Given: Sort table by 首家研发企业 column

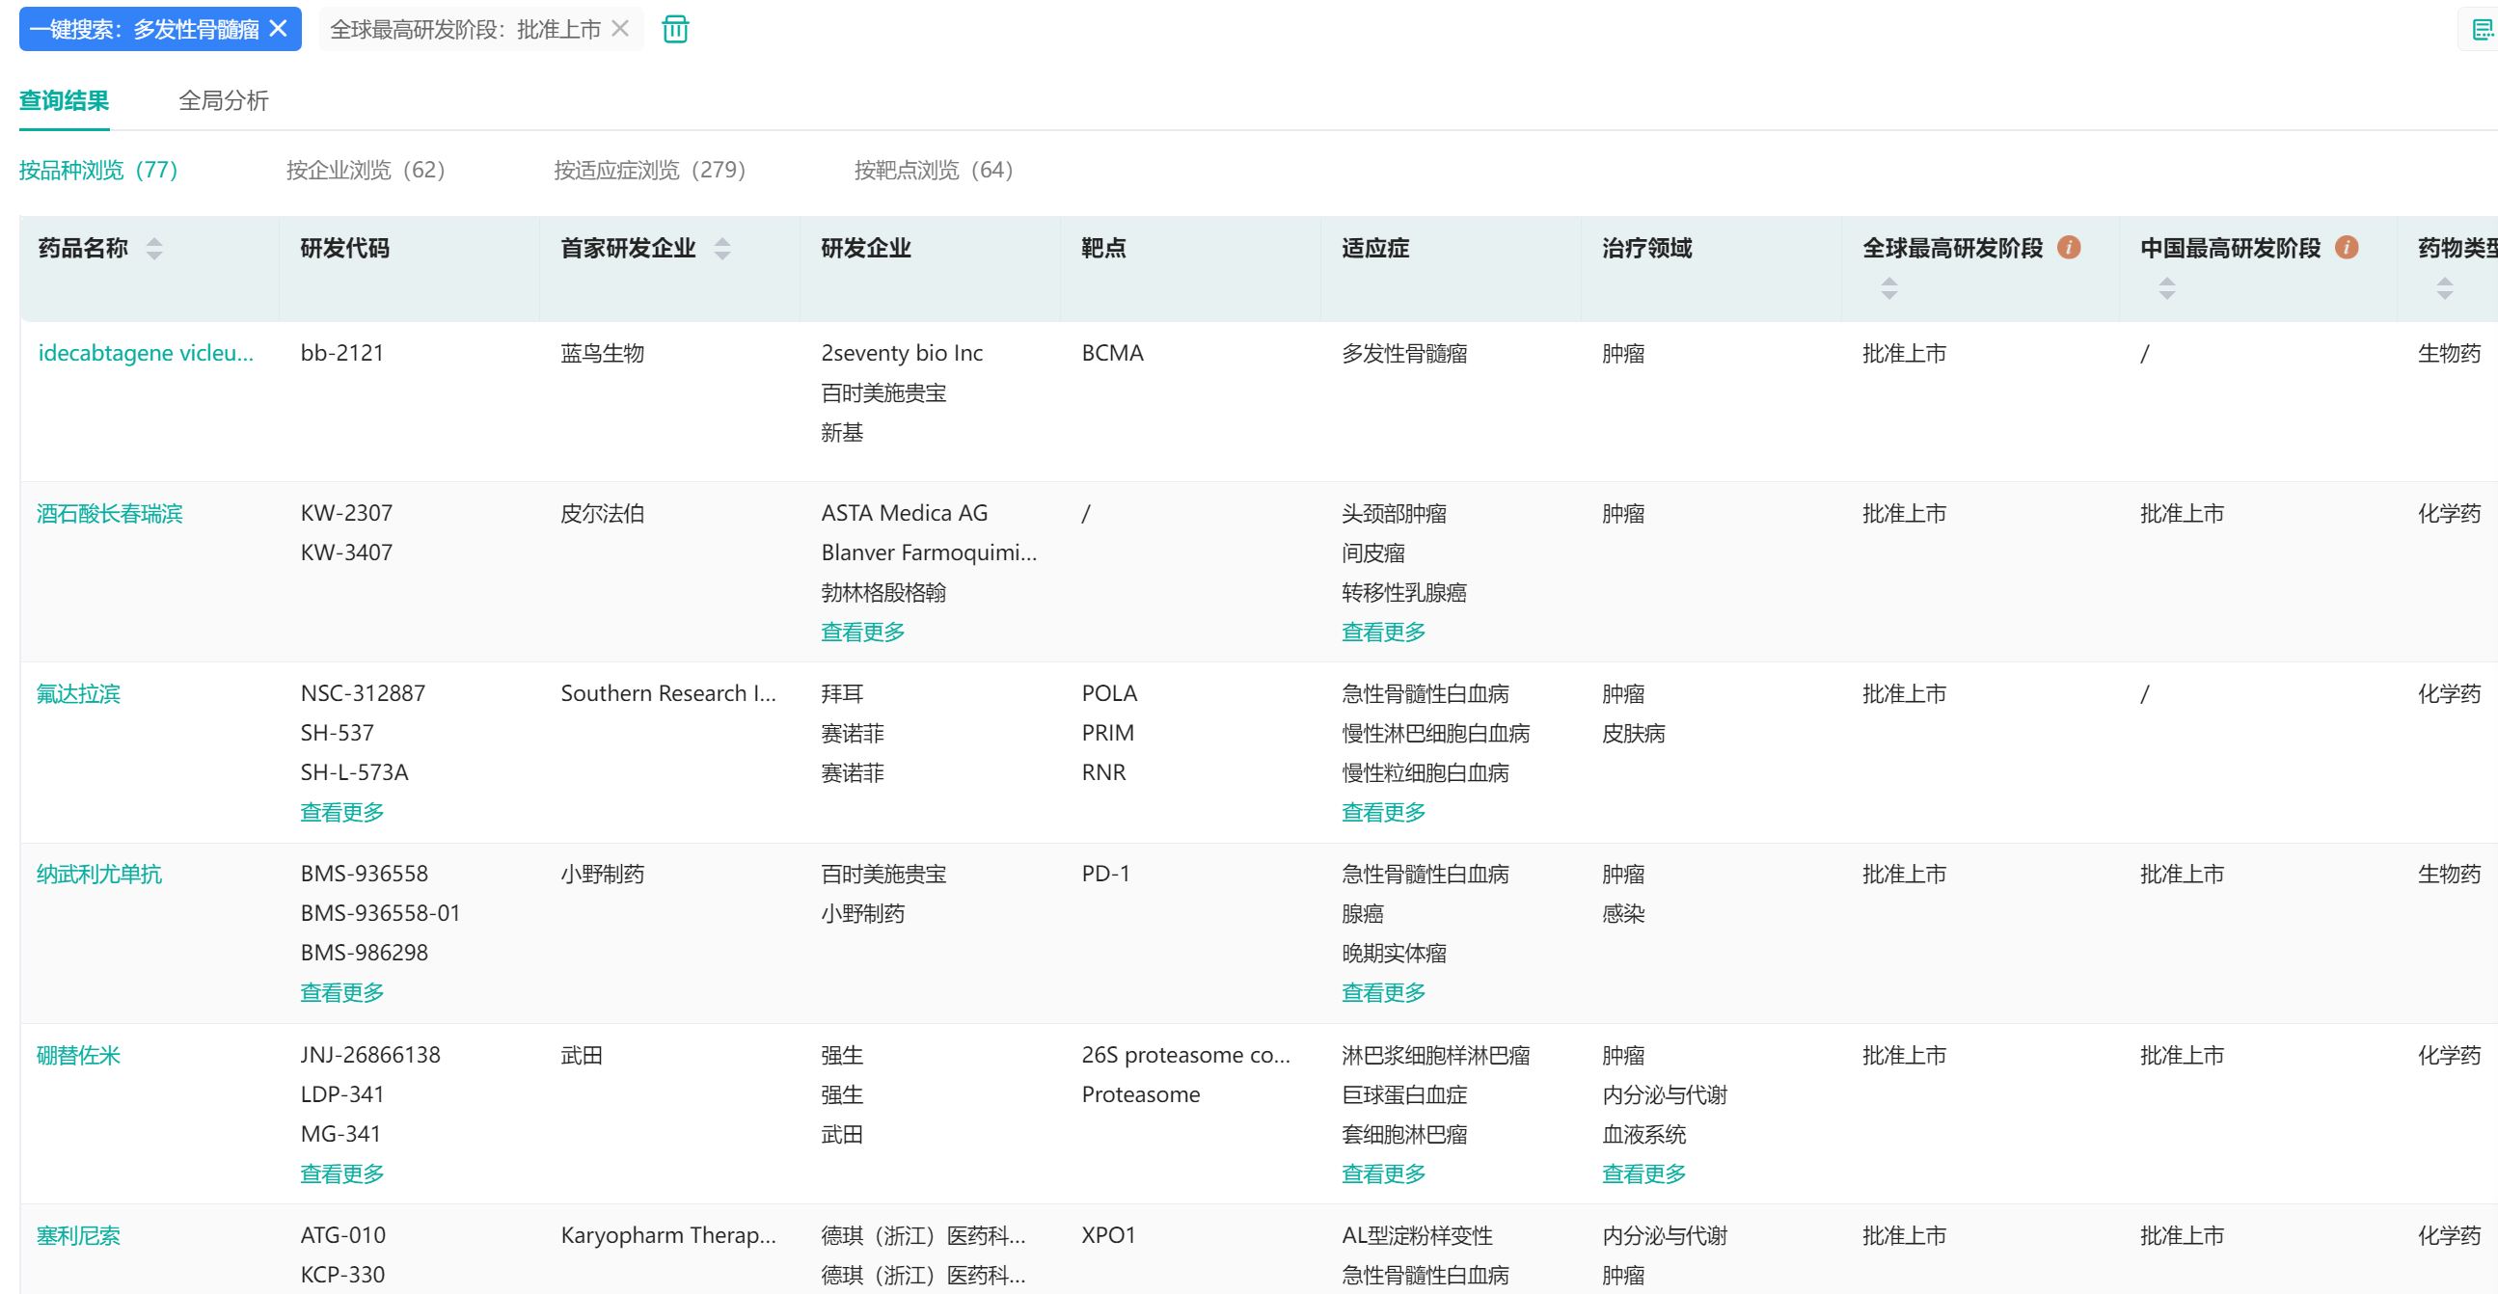Looking at the screenshot, I should point(721,249).
